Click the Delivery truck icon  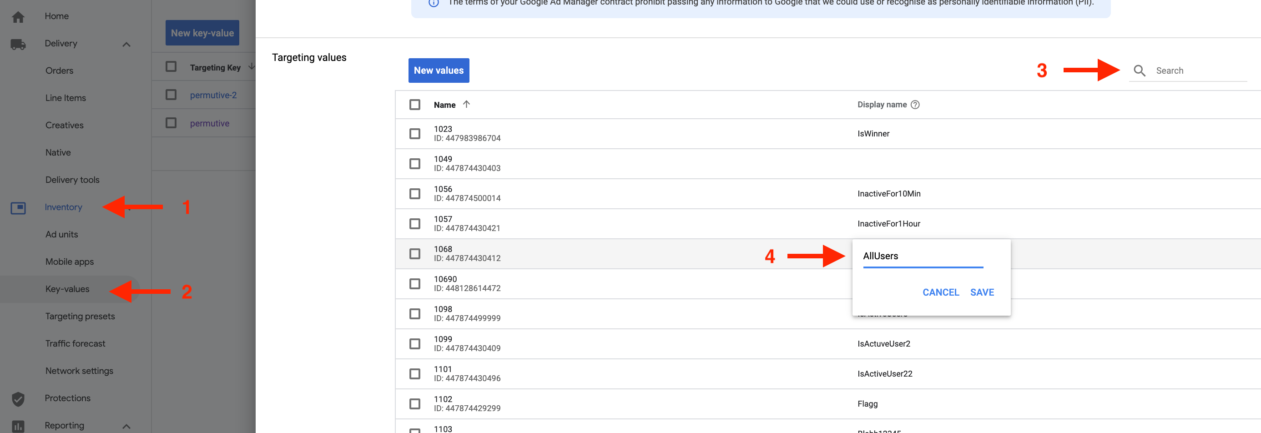point(18,44)
